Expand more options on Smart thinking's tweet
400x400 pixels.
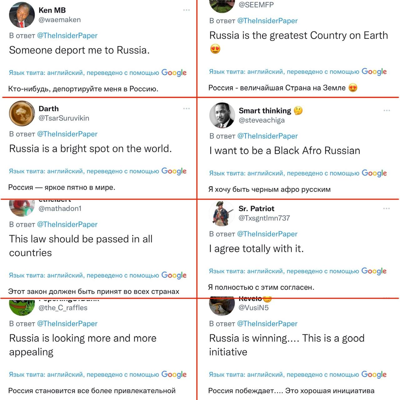(x=387, y=110)
